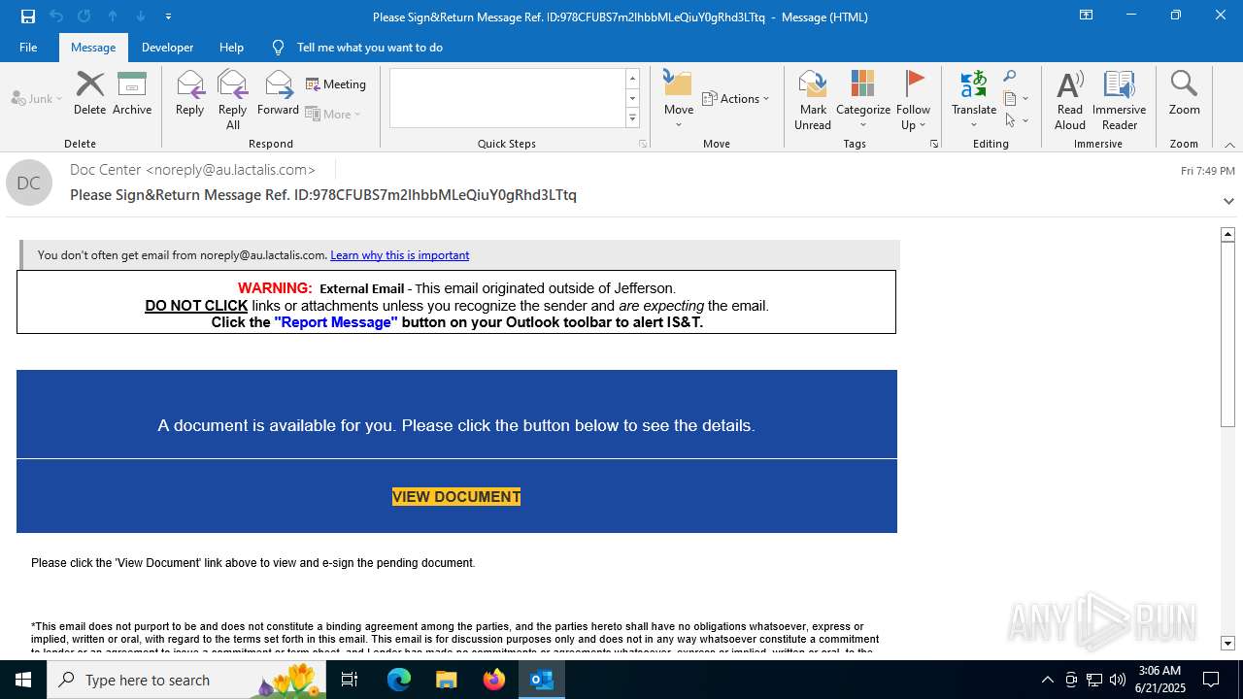
Task: Open the Categorize color menu
Action: coord(862,100)
